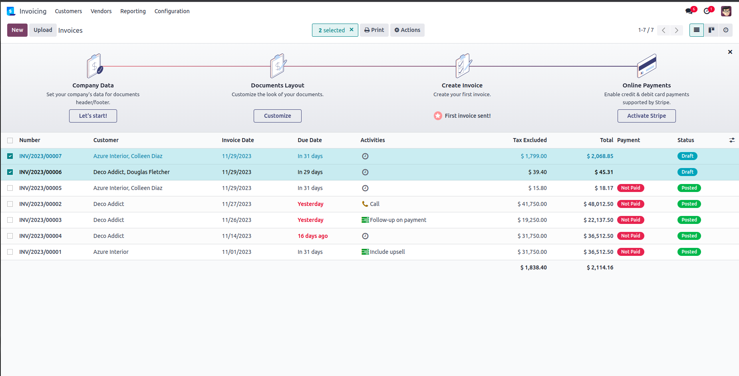Open the Customers menu
This screenshot has height=376, width=739.
coord(68,11)
